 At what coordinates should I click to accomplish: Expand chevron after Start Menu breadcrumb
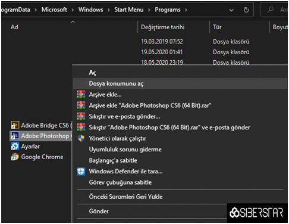tap(149, 10)
